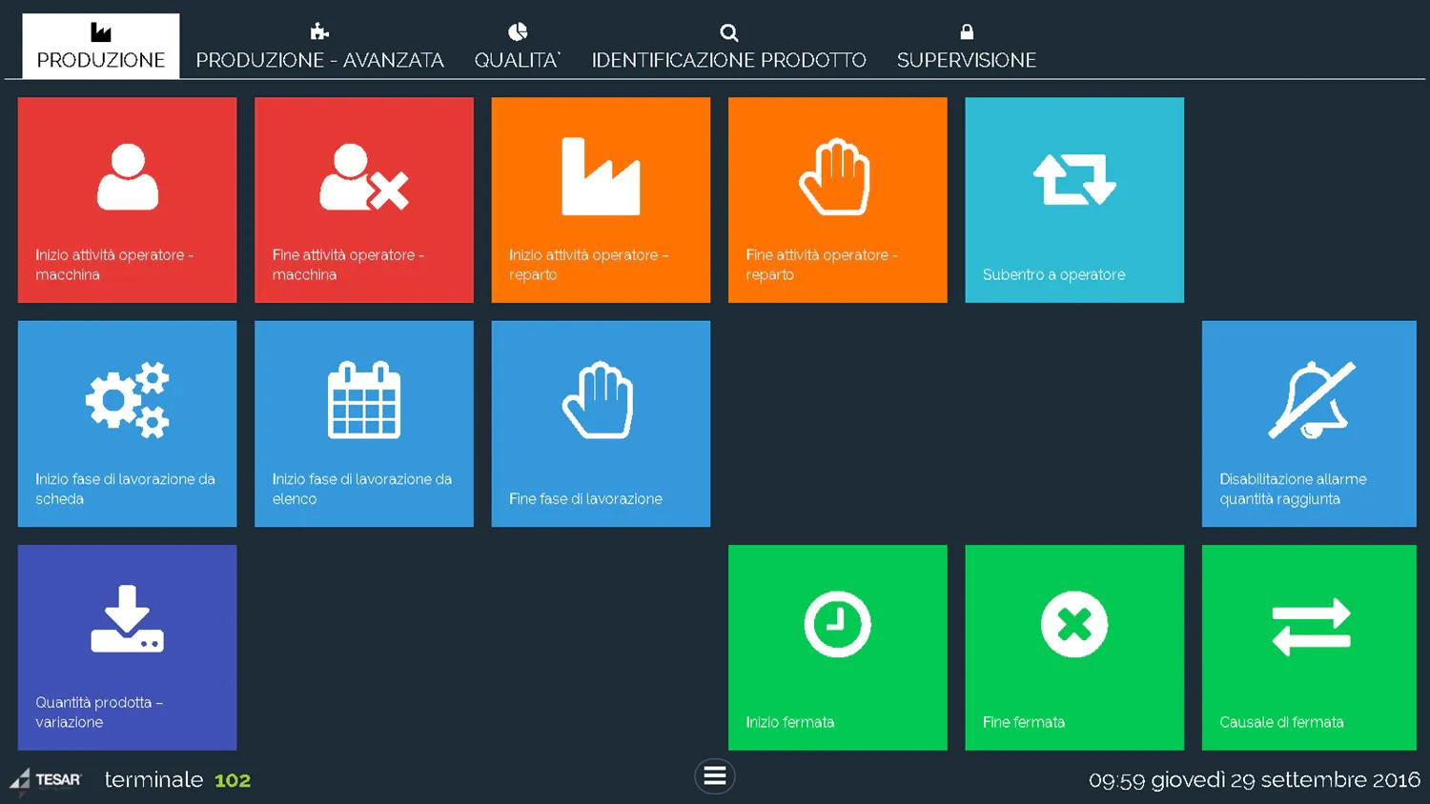Click the clock icon for Inizio fermata
The width and height of the screenshot is (1430, 804).
(x=837, y=625)
